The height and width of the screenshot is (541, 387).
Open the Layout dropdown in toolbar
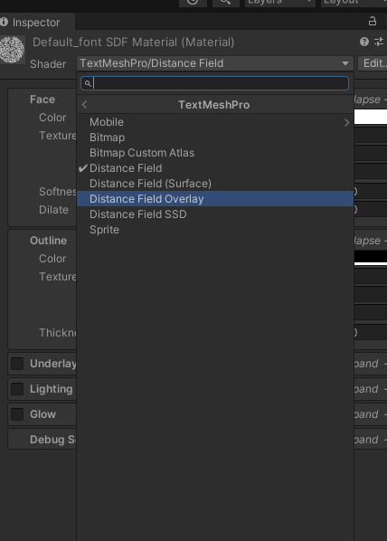(x=354, y=3)
